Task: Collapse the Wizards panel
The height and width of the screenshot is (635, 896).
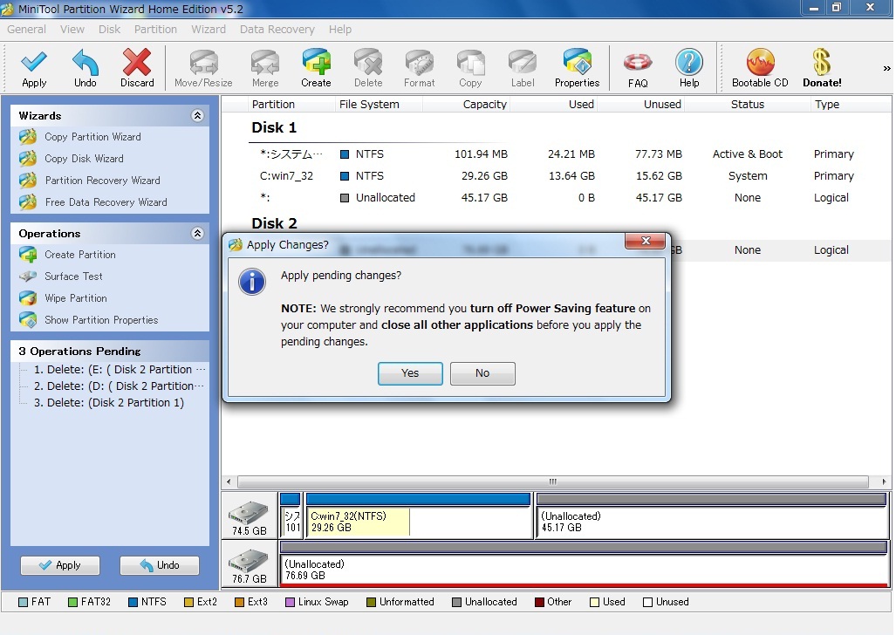Action: tap(198, 115)
